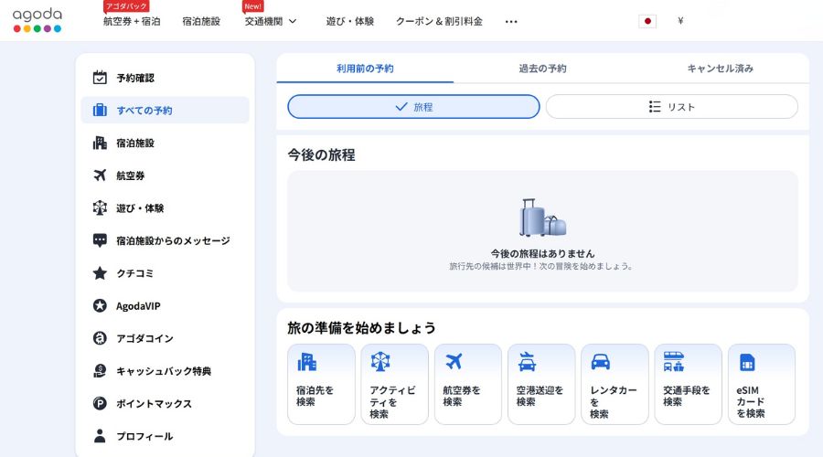This screenshot has height=457, width=823.
Task: Open the three-dots more menu
Action: tap(511, 22)
